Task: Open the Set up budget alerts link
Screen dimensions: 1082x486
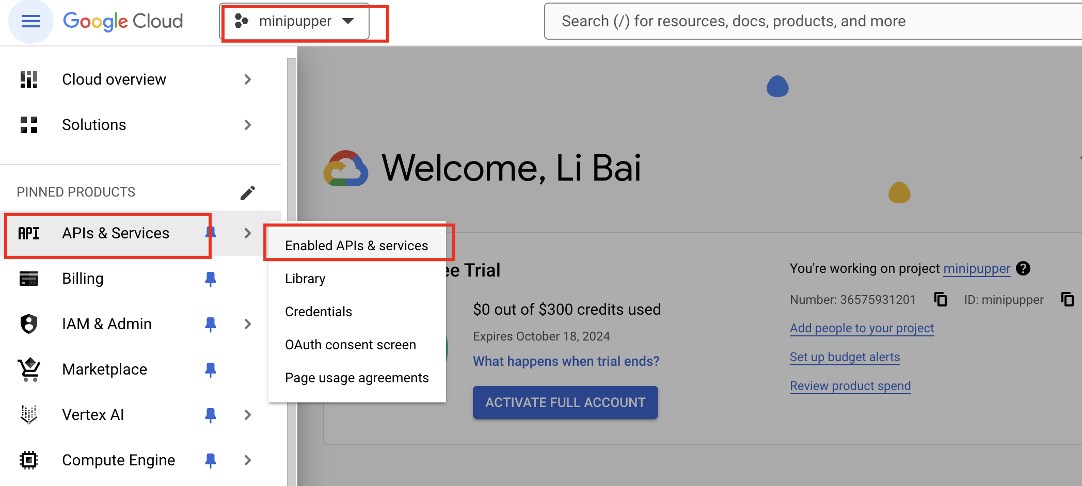Action: 845,357
